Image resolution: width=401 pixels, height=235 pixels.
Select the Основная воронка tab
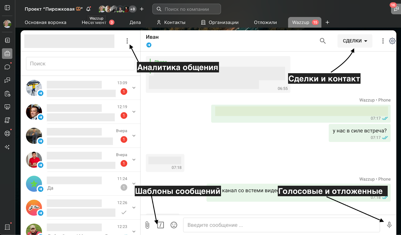click(45, 22)
